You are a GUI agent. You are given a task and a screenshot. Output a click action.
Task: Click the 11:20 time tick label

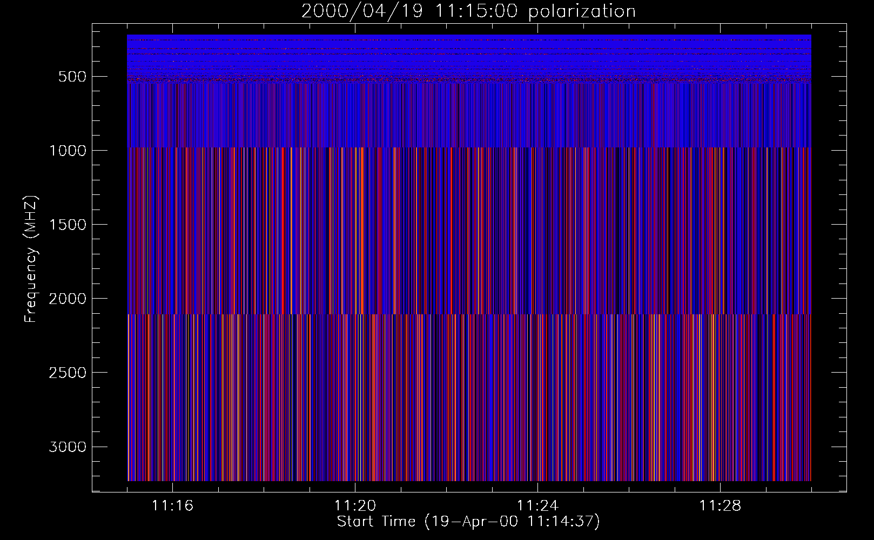tap(355, 506)
